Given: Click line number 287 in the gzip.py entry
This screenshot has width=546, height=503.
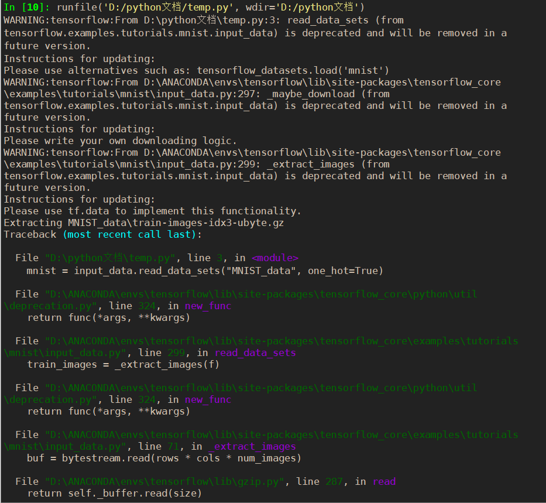Looking at the screenshot, I should (x=334, y=482).
